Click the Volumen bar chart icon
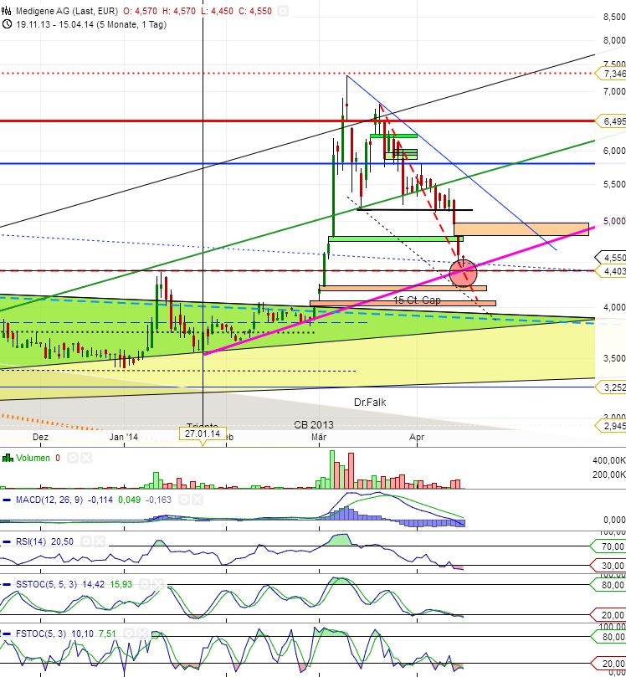This screenshot has width=626, height=677. 8,458
